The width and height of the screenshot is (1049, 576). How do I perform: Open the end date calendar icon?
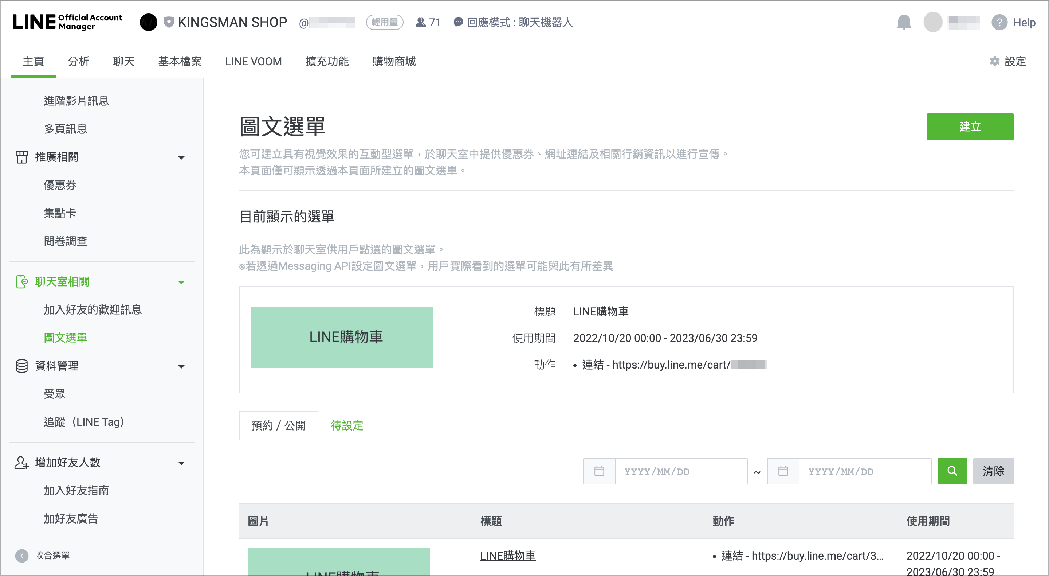(x=783, y=471)
